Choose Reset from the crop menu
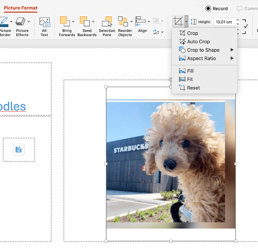The image size is (258, 248). pyautogui.click(x=193, y=88)
